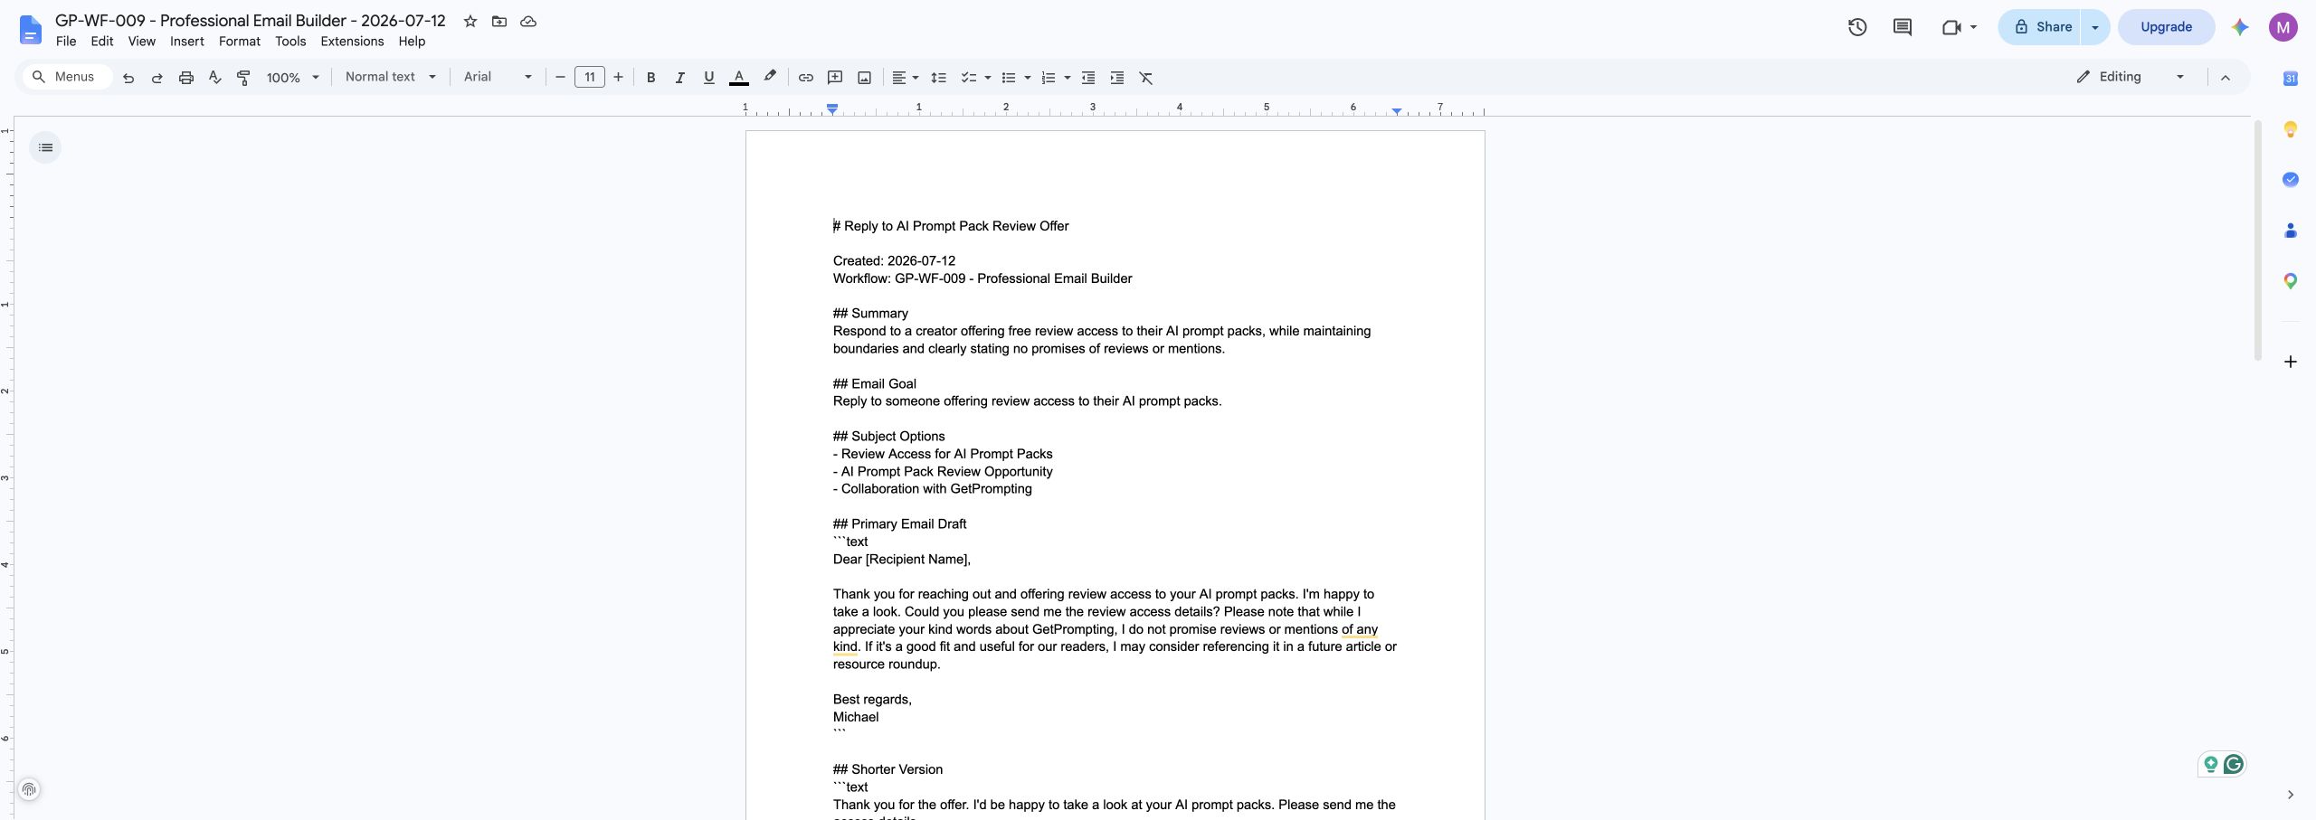This screenshot has width=2316, height=820.
Task: Open Google Maps side panel
Action: click(2291, 281)
